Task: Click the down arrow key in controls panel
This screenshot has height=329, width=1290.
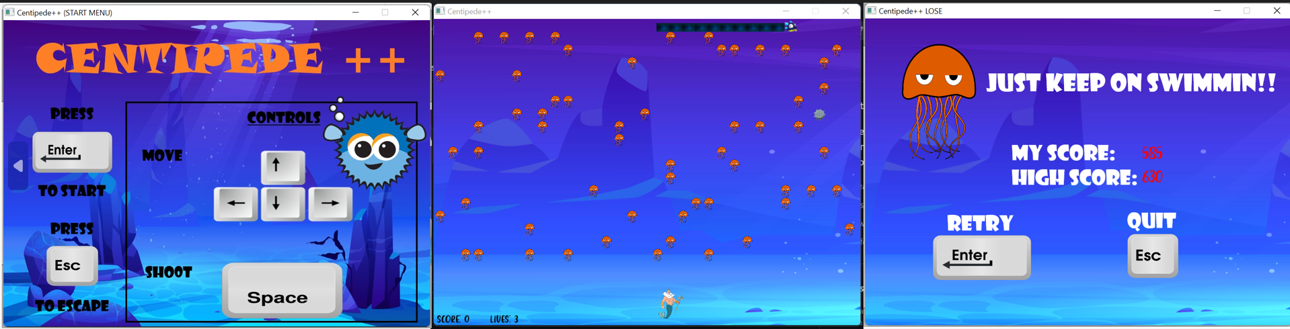Action: 282,204
